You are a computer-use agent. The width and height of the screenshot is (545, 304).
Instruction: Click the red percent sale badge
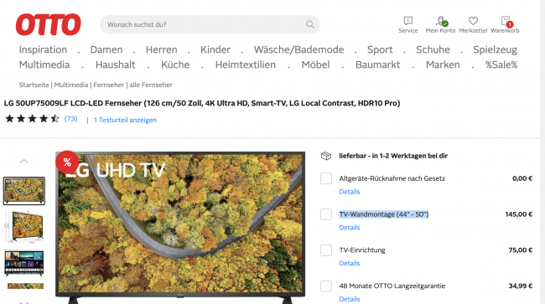67,162
